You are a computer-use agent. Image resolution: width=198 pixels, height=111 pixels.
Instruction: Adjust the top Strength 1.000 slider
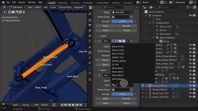[122, 21]
